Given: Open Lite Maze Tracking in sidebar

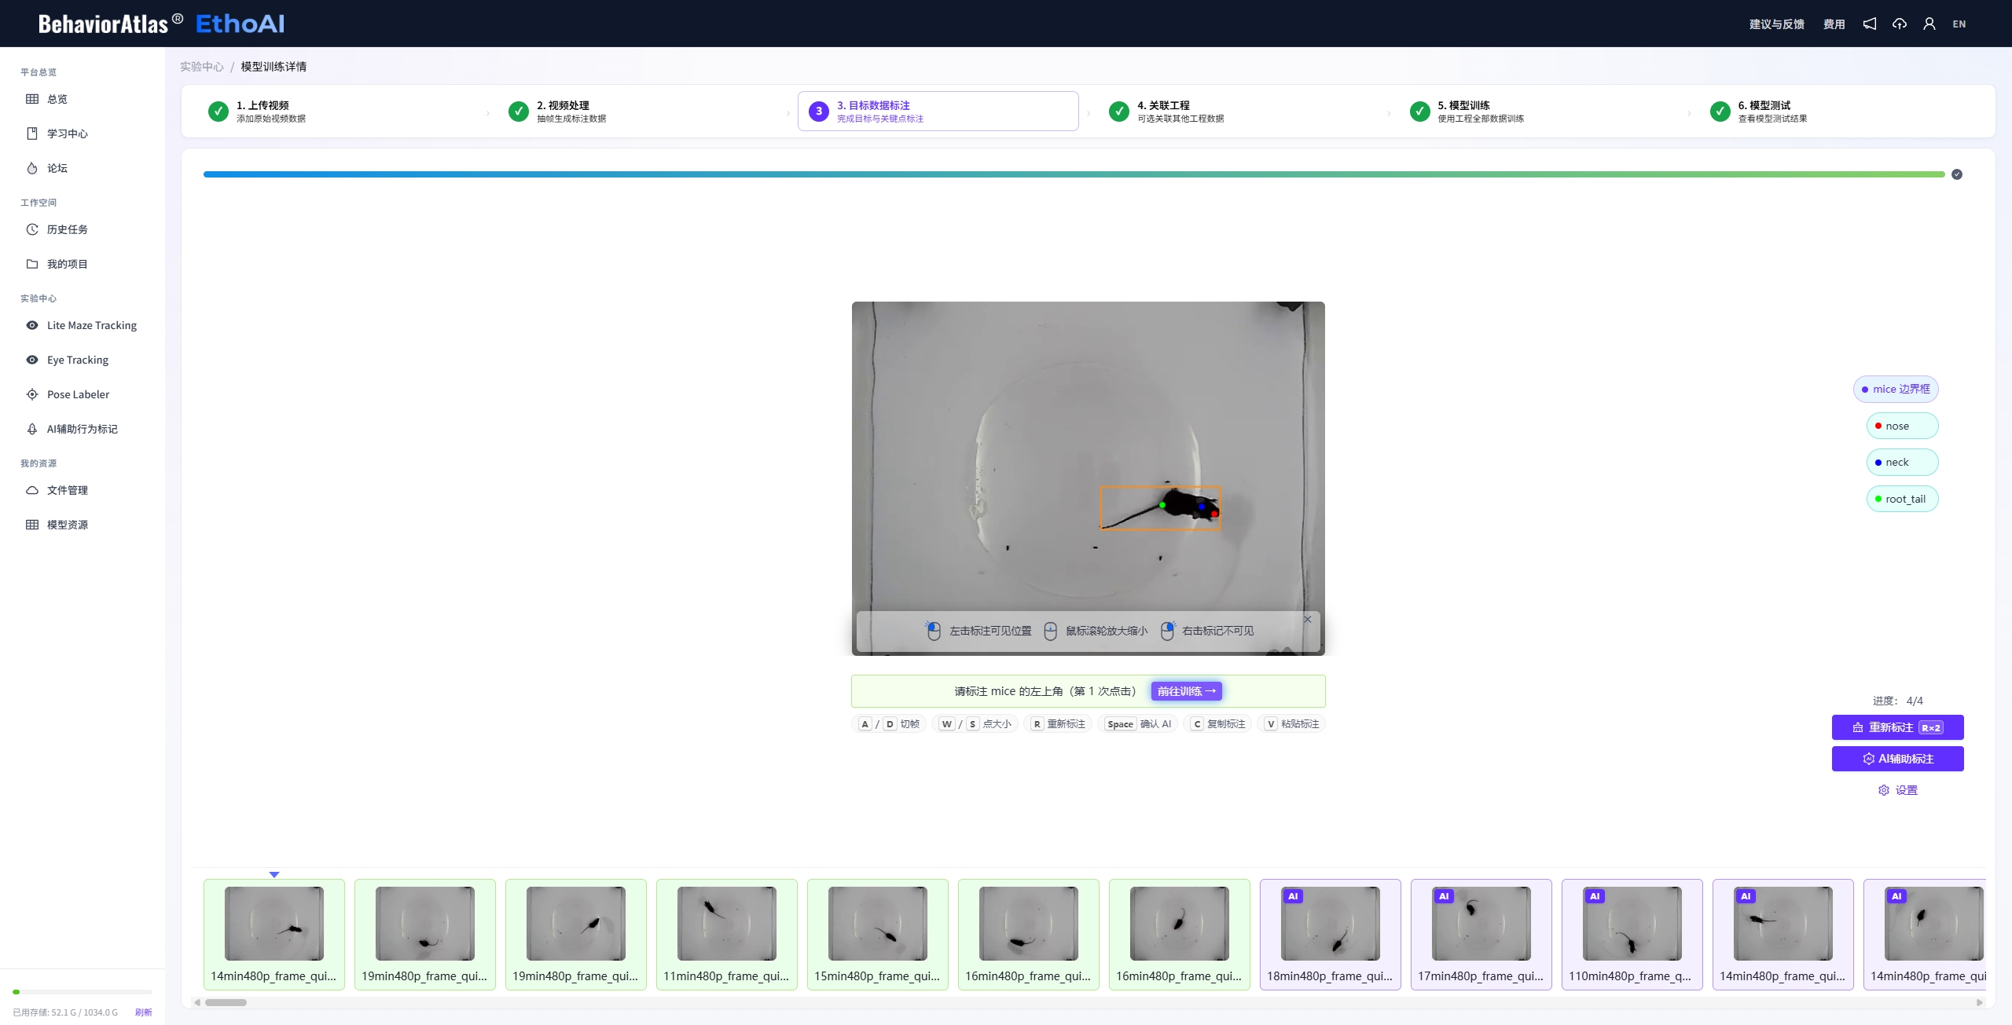Looking at the screenshot, I should click(83, 325).
